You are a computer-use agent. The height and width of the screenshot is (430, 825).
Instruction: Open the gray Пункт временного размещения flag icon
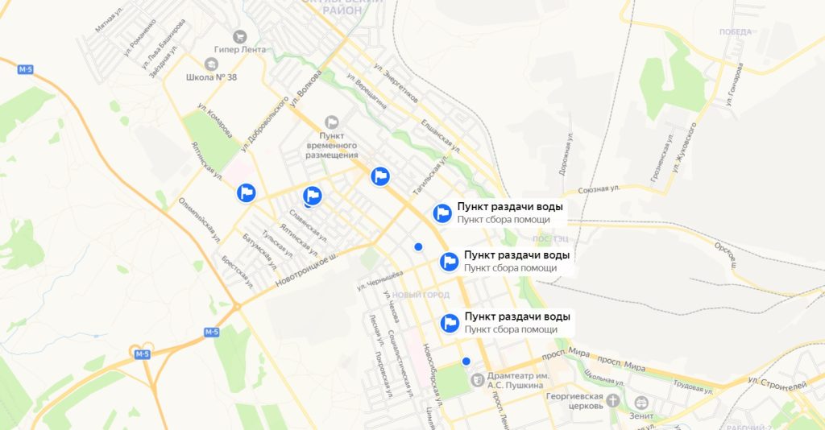tap(331, 122)
